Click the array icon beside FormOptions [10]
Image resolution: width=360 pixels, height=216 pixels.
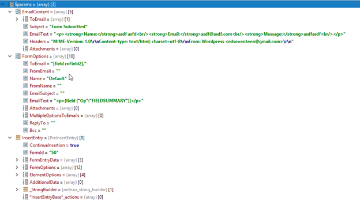[18, 56]
